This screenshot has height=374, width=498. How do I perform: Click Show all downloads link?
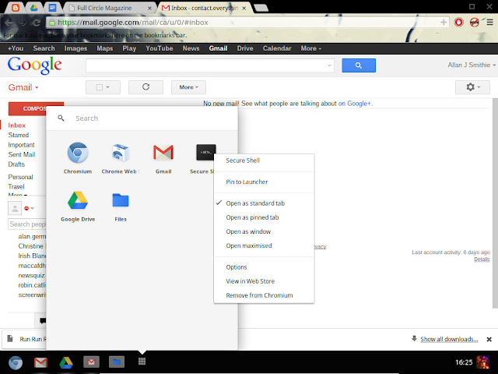pyautogui.click(x=449, y=339)
